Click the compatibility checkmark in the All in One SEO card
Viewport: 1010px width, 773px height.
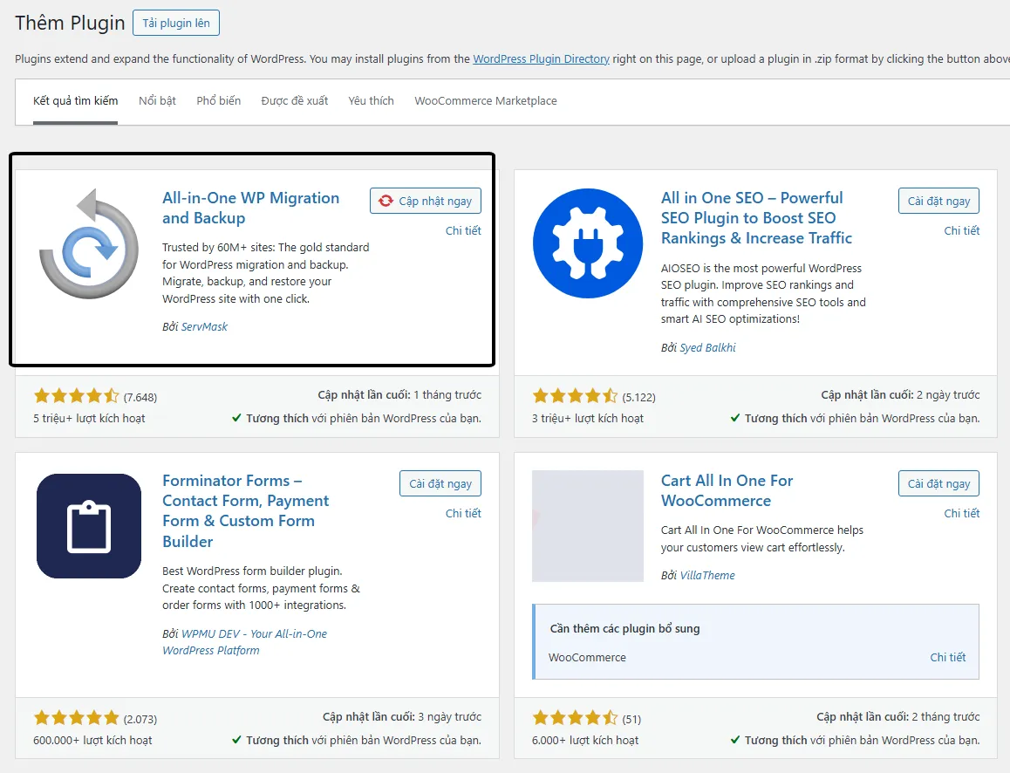[x=735, y=418]
